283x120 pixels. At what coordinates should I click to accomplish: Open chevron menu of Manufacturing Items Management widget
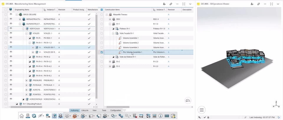click(190, 4)
